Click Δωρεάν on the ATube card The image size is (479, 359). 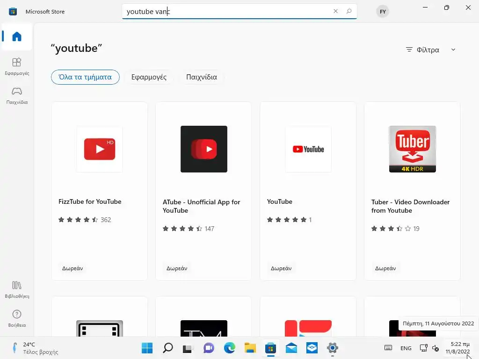coord(177,268)
